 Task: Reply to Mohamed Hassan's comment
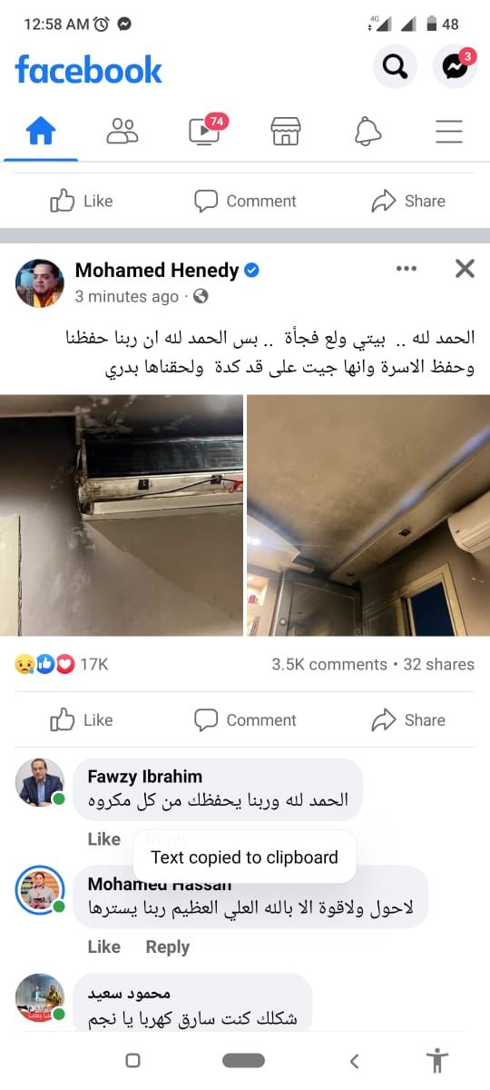pos(168,946)
